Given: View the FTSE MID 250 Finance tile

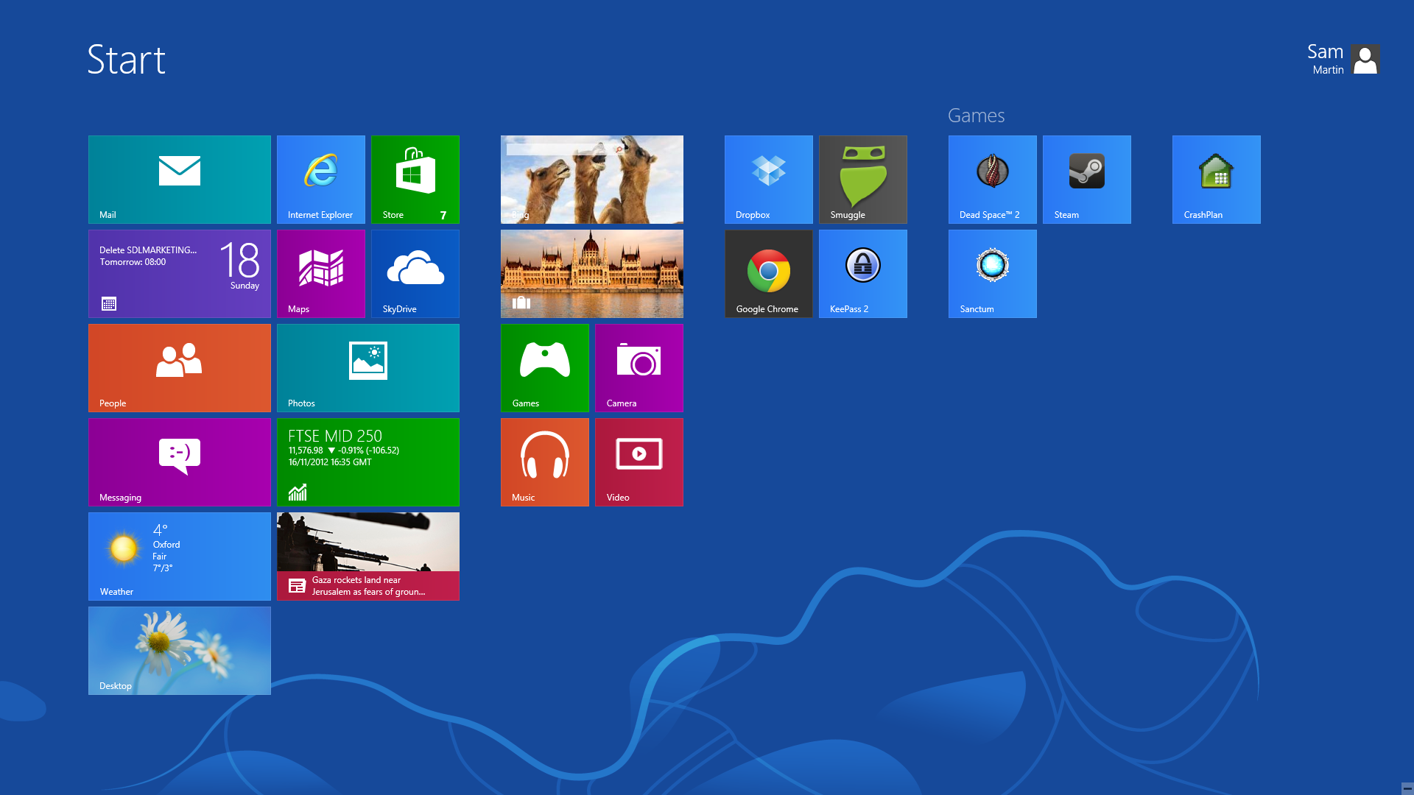Looking at the screenshot, I should (x=368, y=462).
